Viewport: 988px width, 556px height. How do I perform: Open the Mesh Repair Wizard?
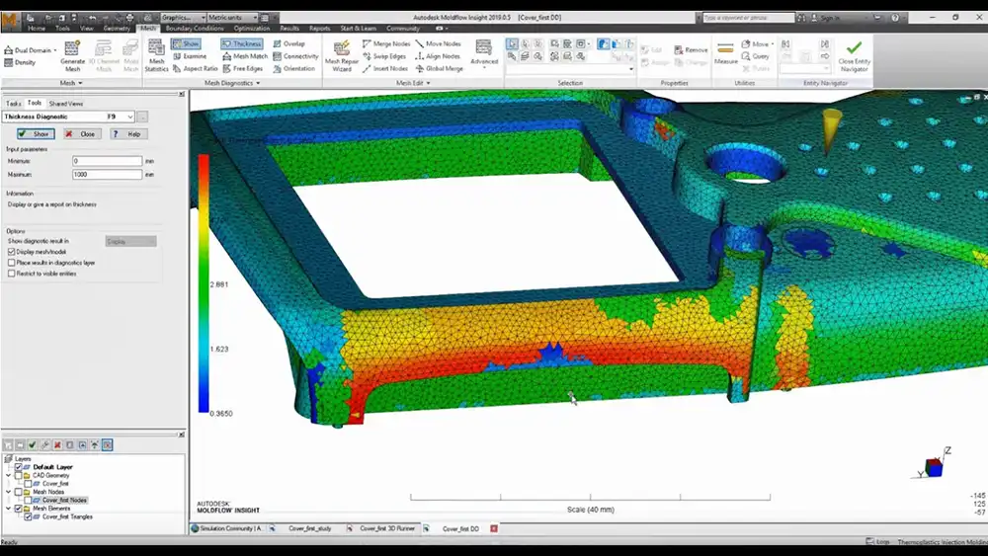(342, 55)
